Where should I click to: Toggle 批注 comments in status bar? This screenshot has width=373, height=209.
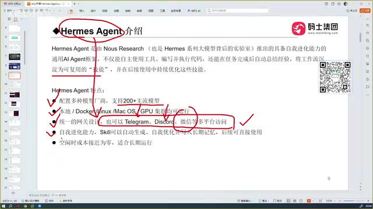point(277,201)
